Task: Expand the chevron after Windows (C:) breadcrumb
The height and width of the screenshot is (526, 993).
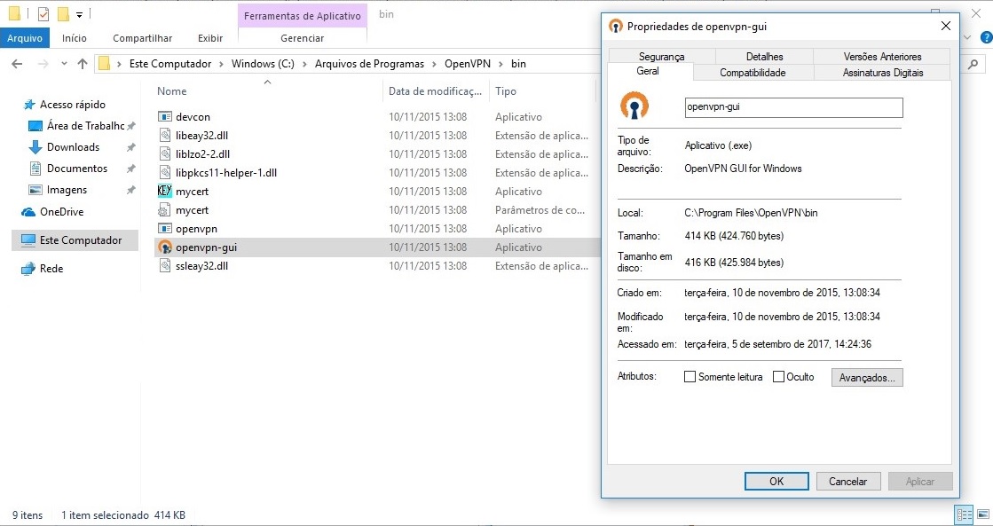Action: [304, 64]
